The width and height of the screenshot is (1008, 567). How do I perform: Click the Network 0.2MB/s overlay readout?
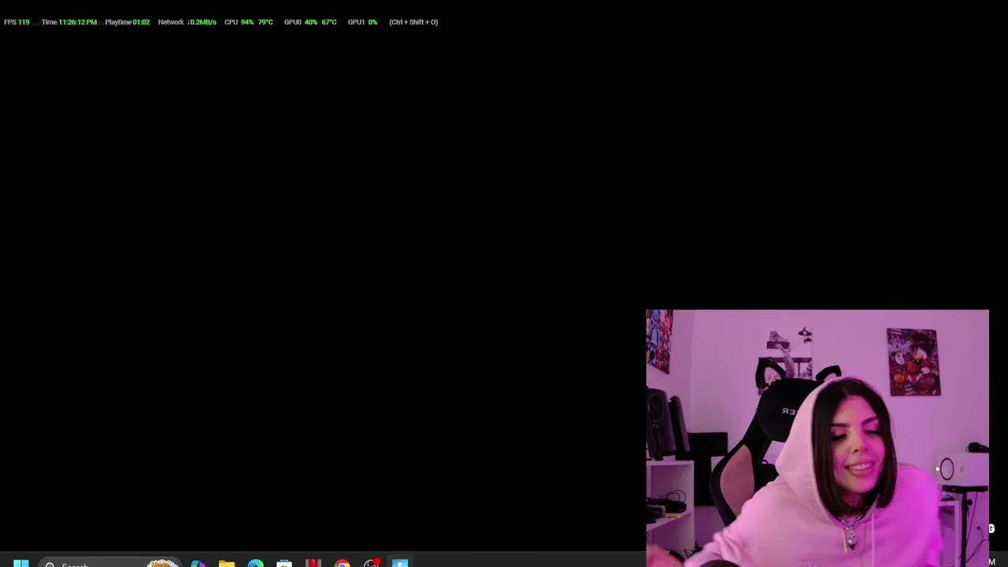coord(187,22)
